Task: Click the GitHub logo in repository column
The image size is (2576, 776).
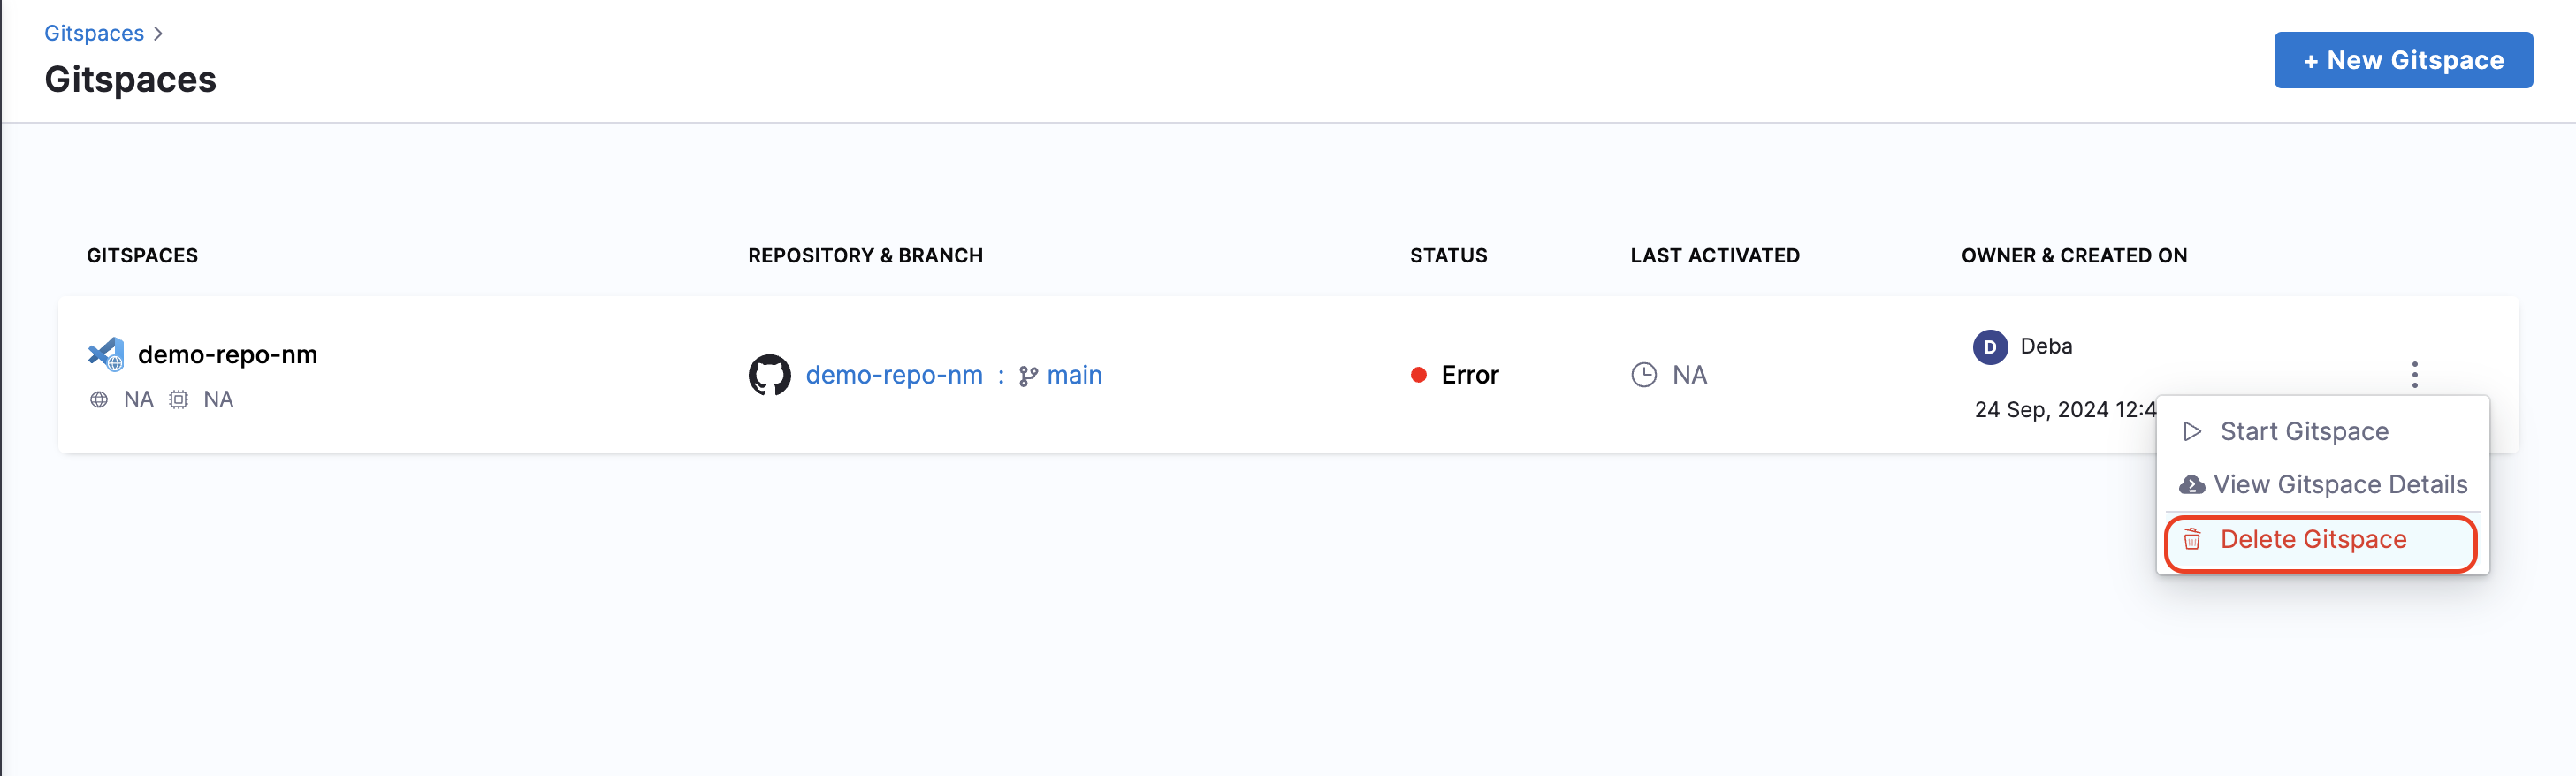Action: (769, 375)
